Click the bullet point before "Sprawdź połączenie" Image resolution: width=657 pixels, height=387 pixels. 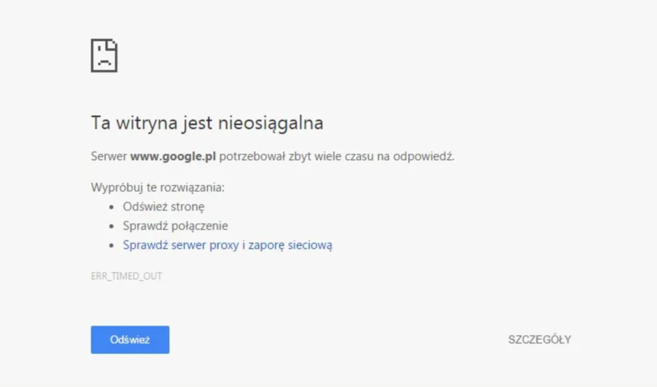[112, 226]
